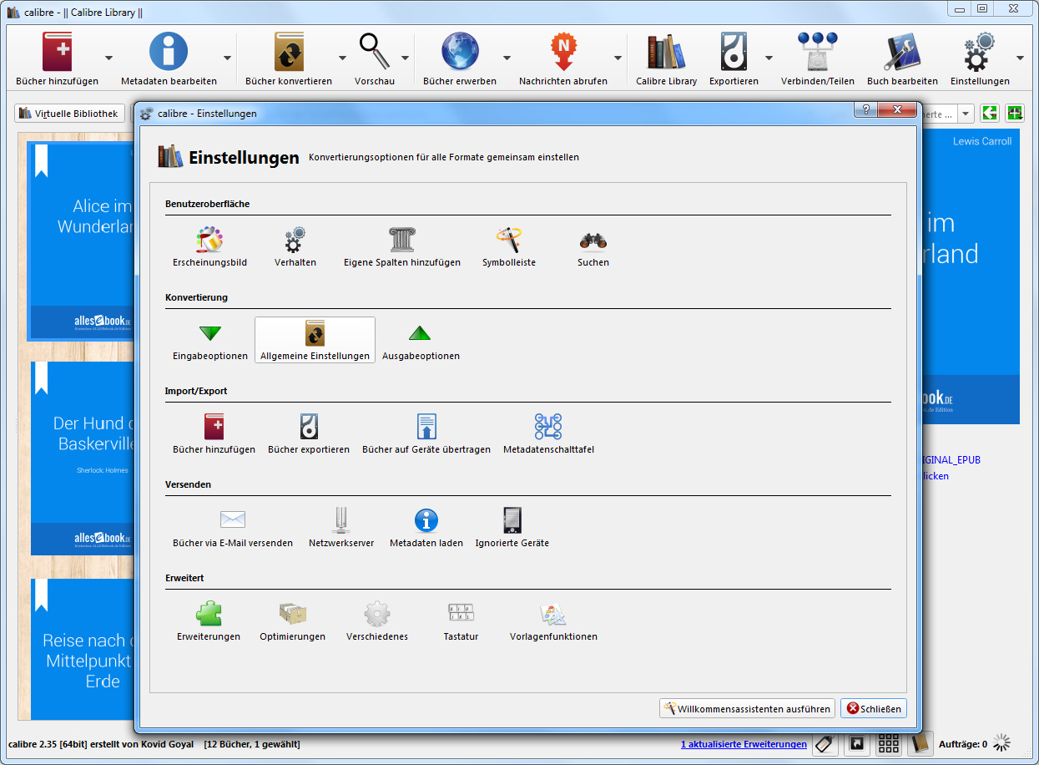Open Bücher hinzufügen under Import/Export
Viewport: 1039px width, 765px height.
214,434
